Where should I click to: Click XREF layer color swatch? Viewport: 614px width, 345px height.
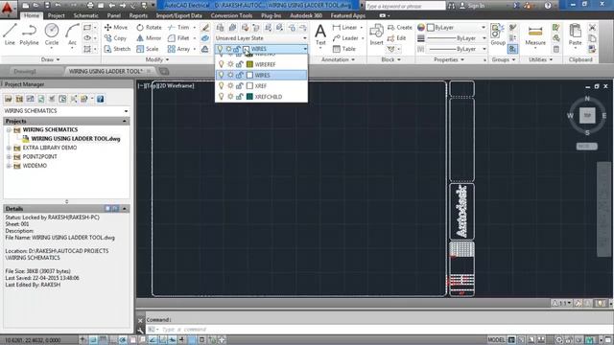pyautogui.click(x=249, y=85)
